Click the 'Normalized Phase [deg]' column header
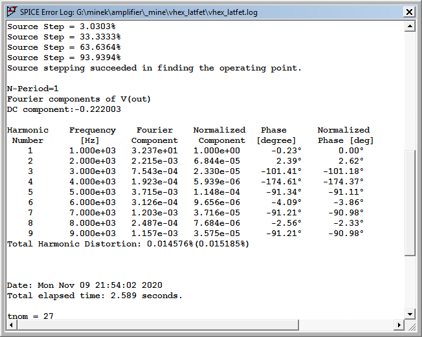 point(345,135)
